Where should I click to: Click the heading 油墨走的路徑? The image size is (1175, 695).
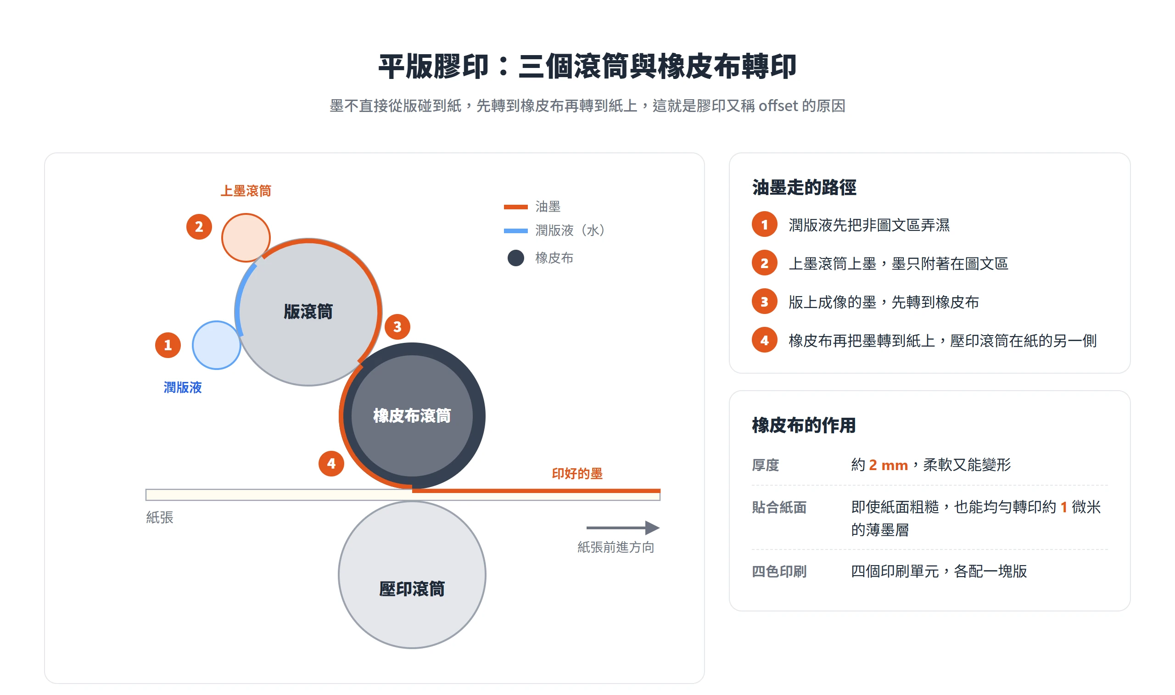pyautogui.click(x=804, y=187)
